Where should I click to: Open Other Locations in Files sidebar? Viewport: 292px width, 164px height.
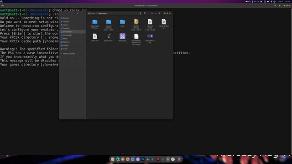click(73, 54)
